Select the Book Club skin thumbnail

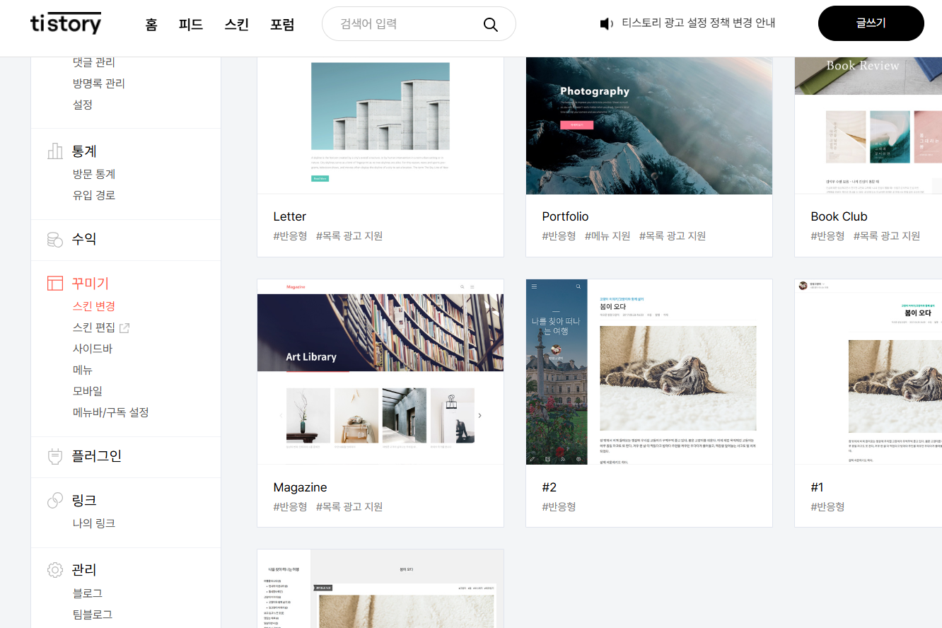868,125
